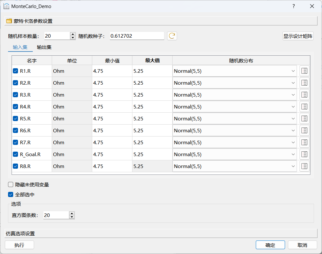Viewport: 322px width, 254px height.
Task: Enable 隐藏未使用变量 checkbox
Action: point(11,185)
